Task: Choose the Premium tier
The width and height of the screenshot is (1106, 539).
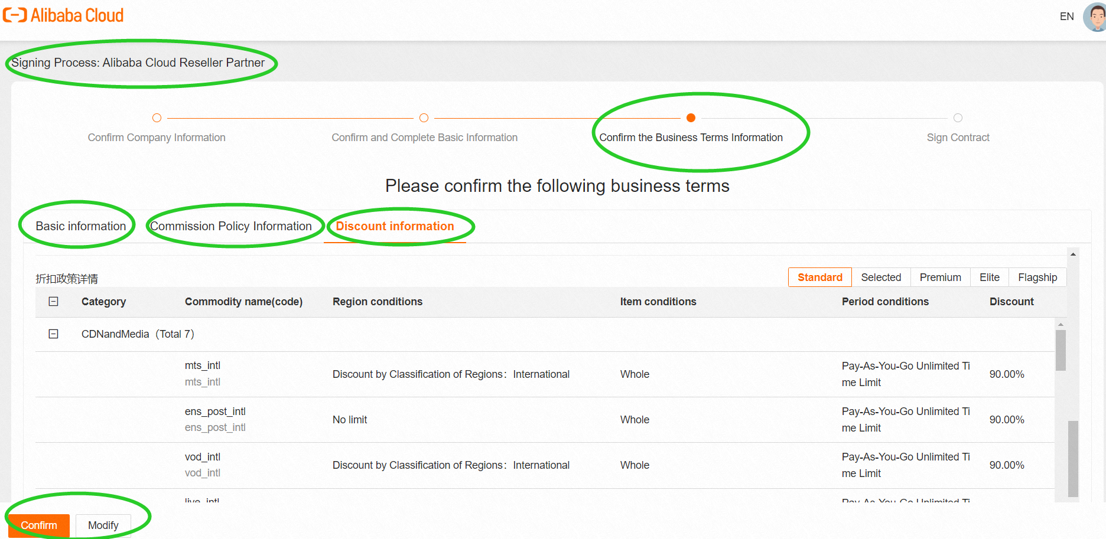Action: click(x=940, y=277)
